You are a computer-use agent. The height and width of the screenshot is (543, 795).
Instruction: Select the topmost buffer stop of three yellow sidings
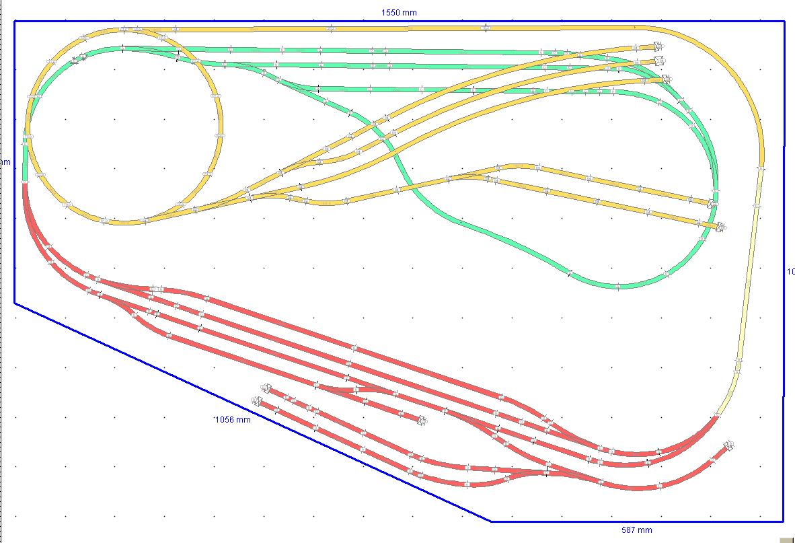(x=658, y=46)
